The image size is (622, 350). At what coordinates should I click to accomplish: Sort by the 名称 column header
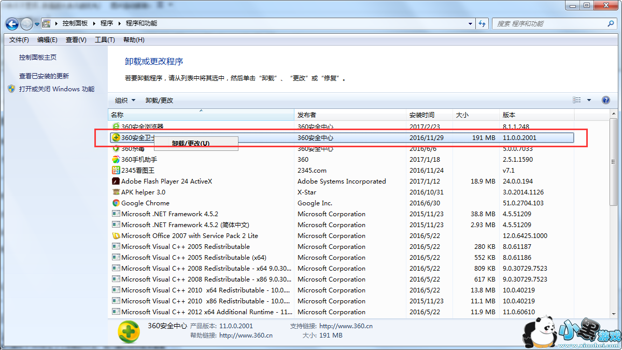point(201,115)
